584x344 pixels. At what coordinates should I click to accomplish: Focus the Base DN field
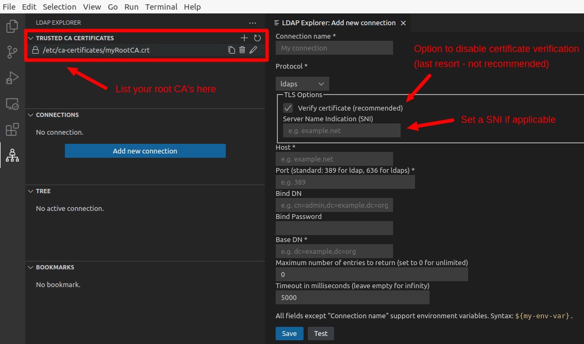tap(334, 251)
